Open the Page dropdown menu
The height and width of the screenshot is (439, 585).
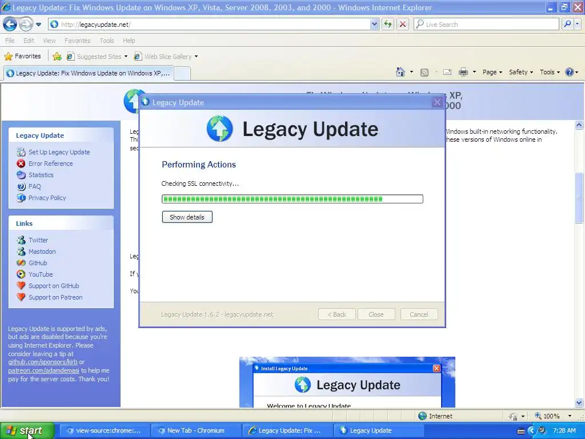(492, 72)
